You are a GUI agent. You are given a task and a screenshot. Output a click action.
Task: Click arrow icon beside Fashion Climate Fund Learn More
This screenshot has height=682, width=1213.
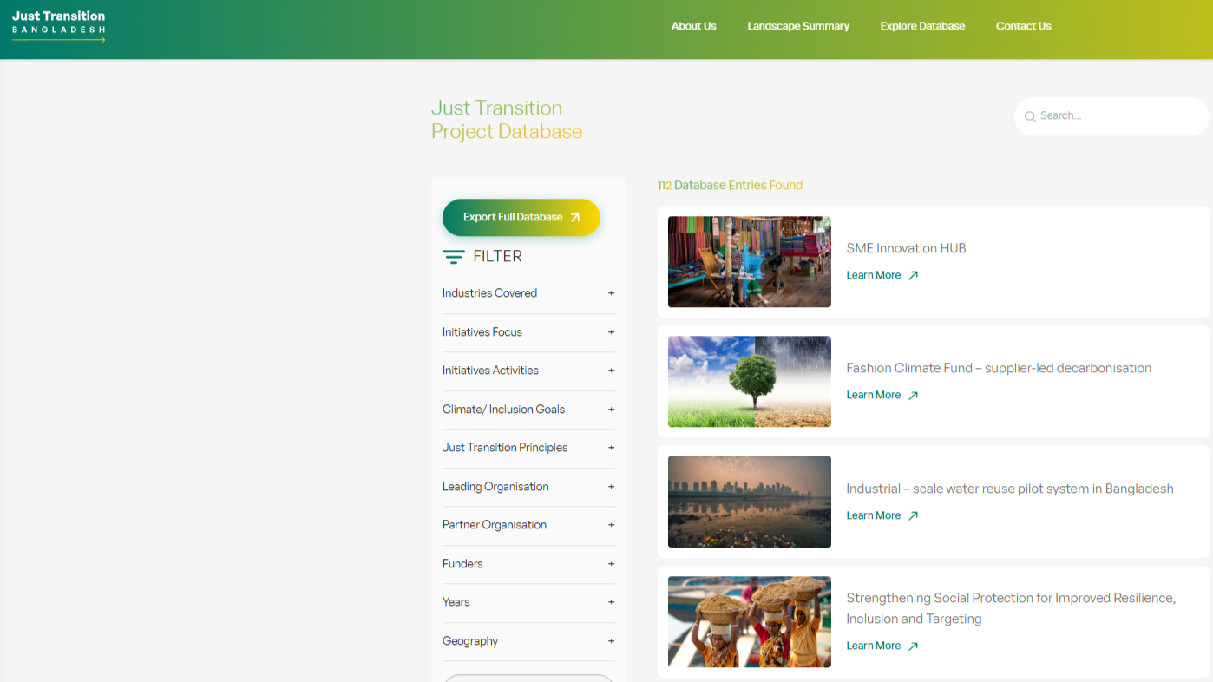[913, 396]
